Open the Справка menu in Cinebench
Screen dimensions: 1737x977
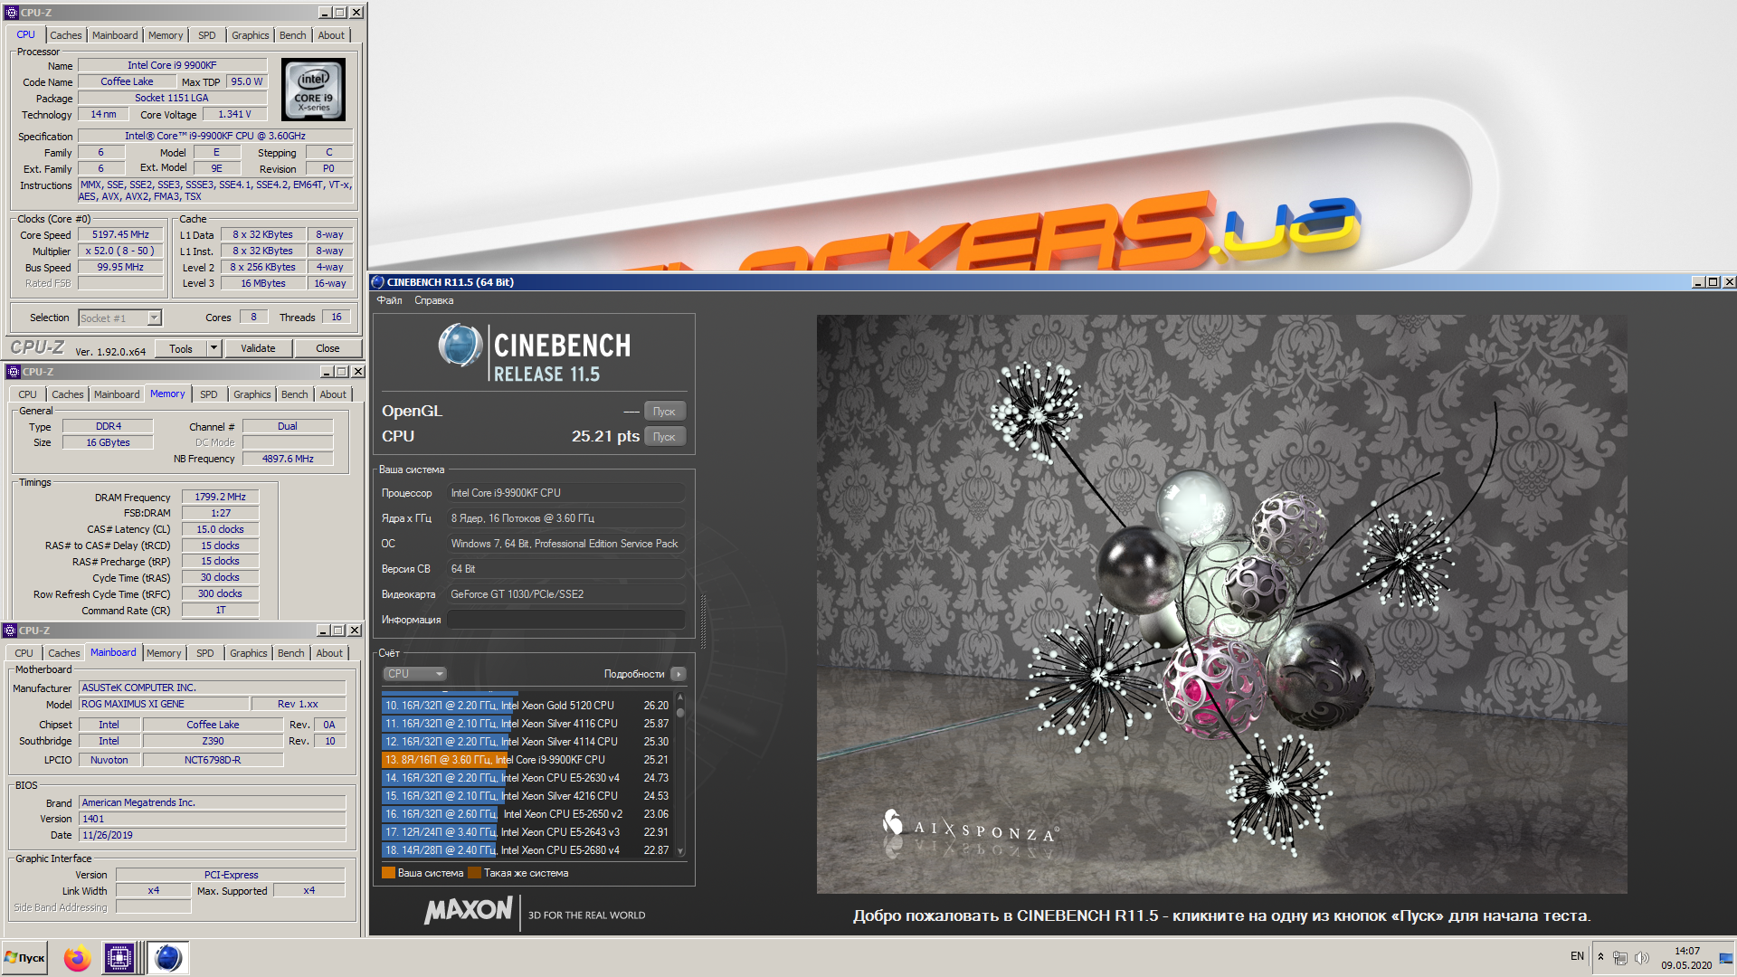434,300
